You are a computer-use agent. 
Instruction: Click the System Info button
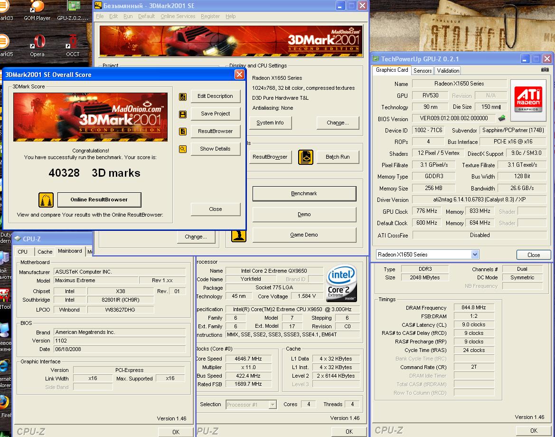tap(270, 123)
